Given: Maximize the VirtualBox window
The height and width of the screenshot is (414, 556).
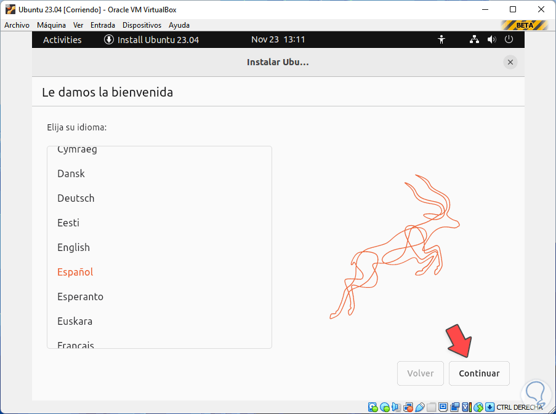Looking at the screenshot, I should point(513,10).
